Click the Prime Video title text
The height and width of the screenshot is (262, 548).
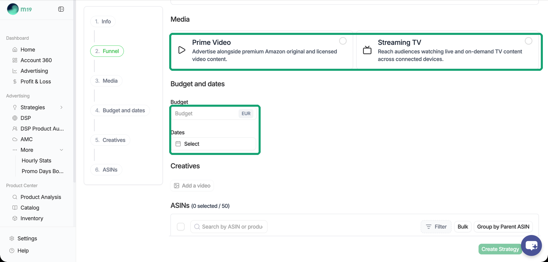click(x=211, y=42)
